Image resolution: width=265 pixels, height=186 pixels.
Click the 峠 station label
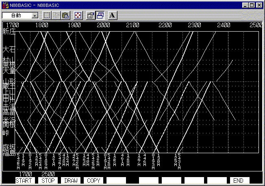coord(6,133)
